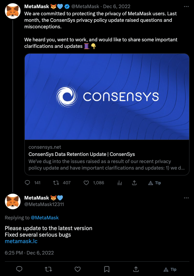
Task: Share the original MetaMask tweet
Action: [x=134, y=183]
